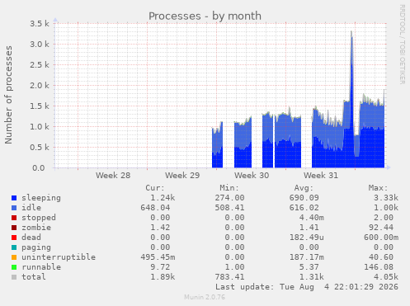Viewport: 410px width, 306px height.
Task: Click the zombie legend color swatch
Action: tap(14, 228)
